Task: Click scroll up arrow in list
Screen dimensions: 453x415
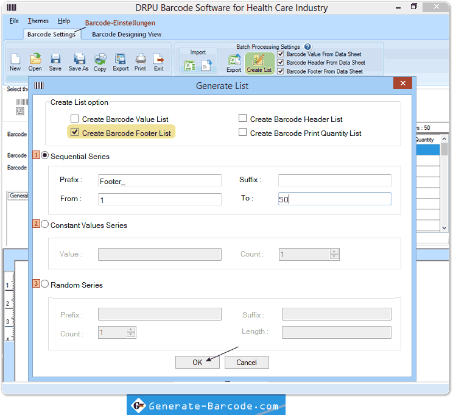Action: pos(444,139)
